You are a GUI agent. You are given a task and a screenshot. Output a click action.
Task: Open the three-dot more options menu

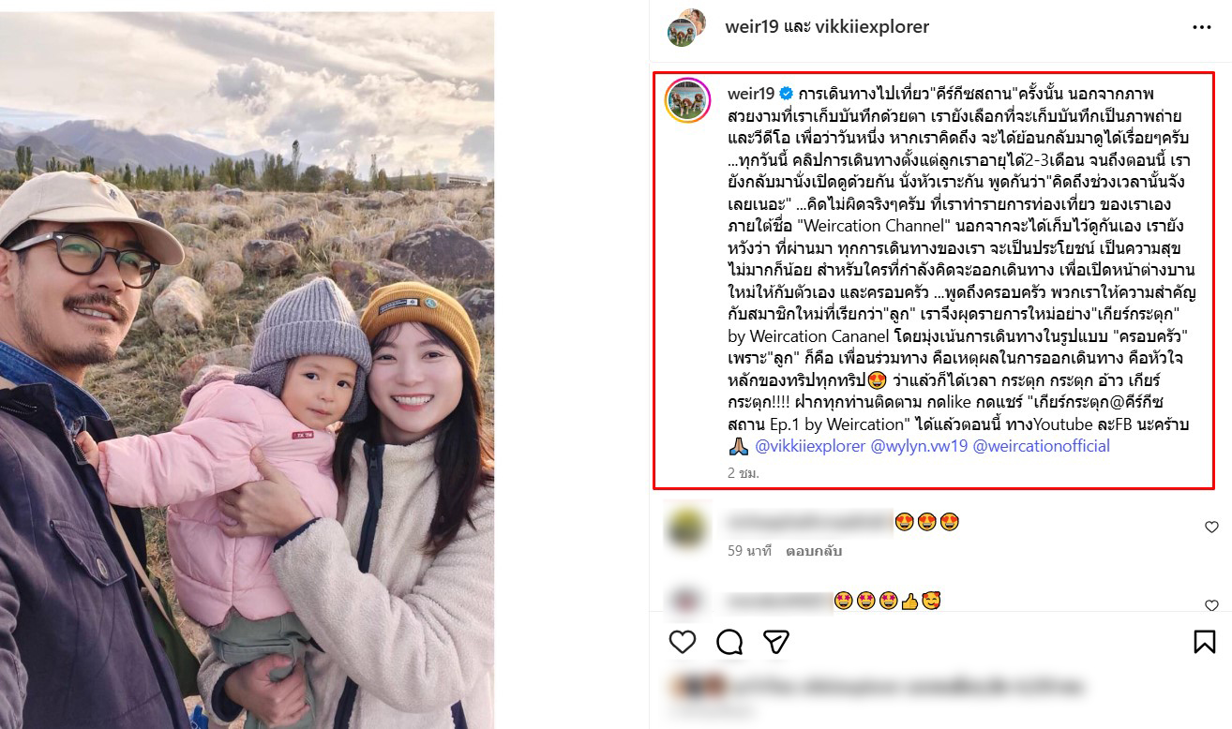pyautogui.click(x=1202, y=28)
